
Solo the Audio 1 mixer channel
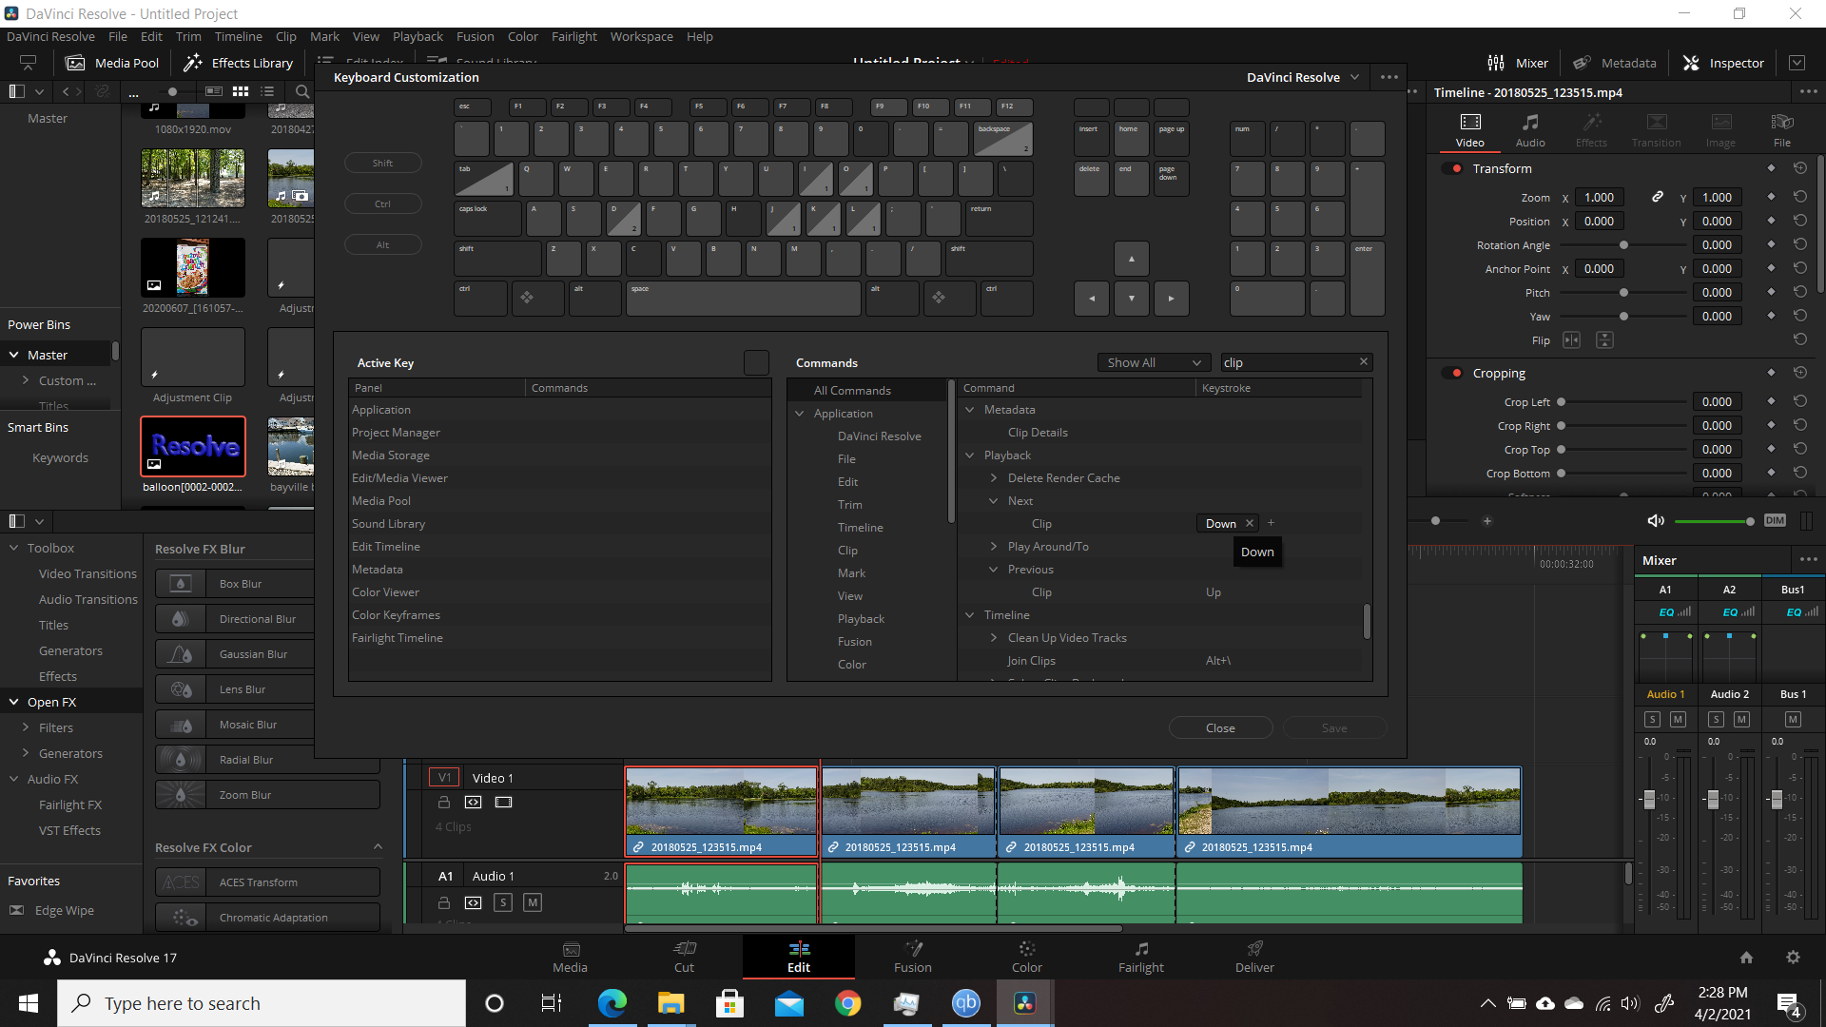[1653, 720]
